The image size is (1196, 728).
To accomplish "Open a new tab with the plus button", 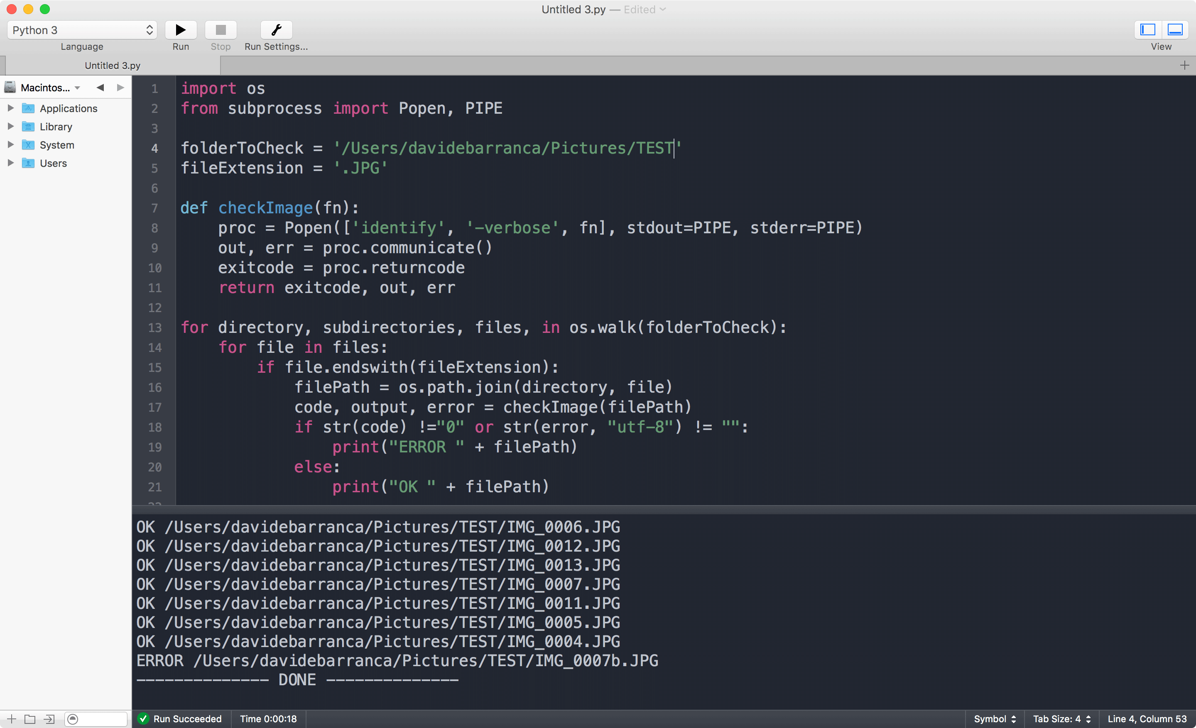I will coord(1184,65).
